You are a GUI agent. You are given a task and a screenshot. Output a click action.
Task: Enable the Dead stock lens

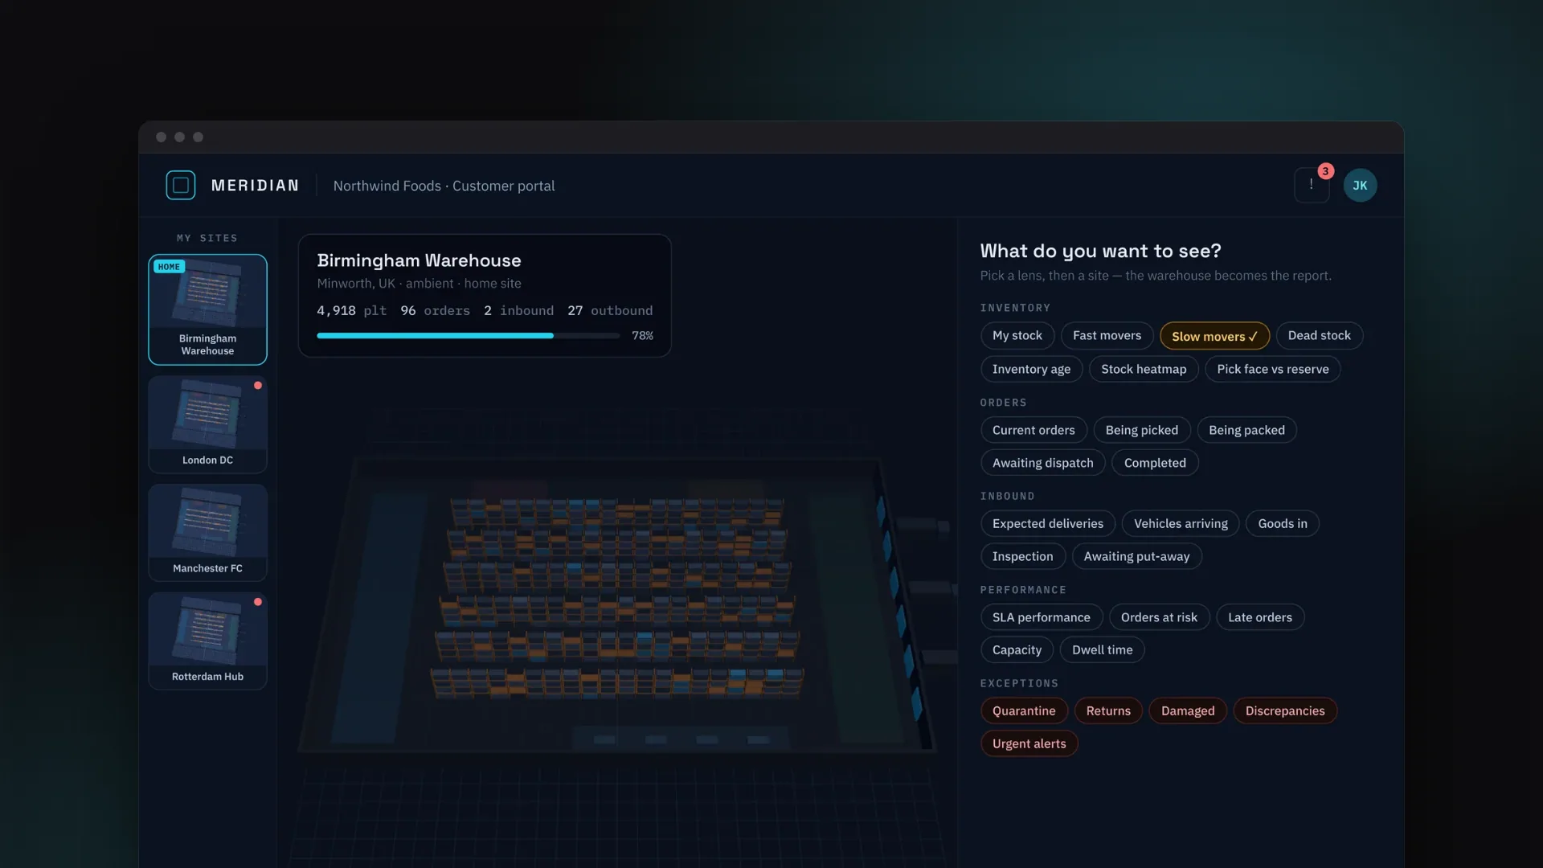pyautogui.click(x=1319, y=336)
